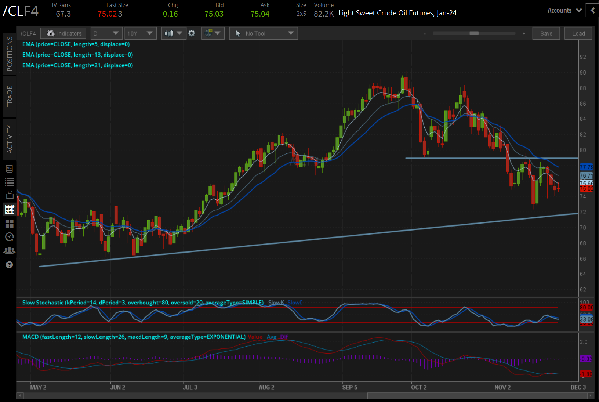The image size is (599, 402).
Task: Switch to the POSITIONS side tab
Action: pyautogui.click(x=10, y=54)
